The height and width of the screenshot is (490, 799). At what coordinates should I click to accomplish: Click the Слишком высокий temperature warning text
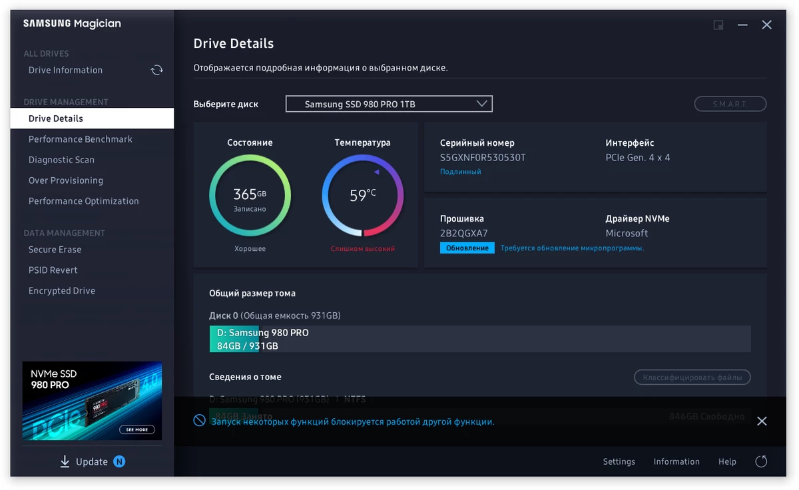(363, 249)
